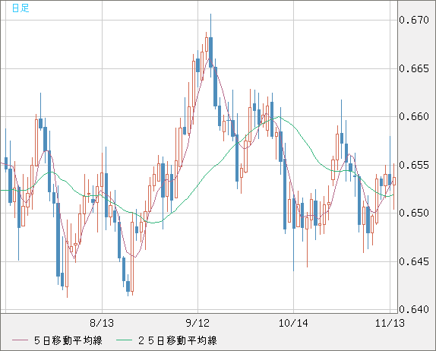Click the 10/14 date axis label
The width and height of the screenshot is (436, 351).
pos(293,323)
